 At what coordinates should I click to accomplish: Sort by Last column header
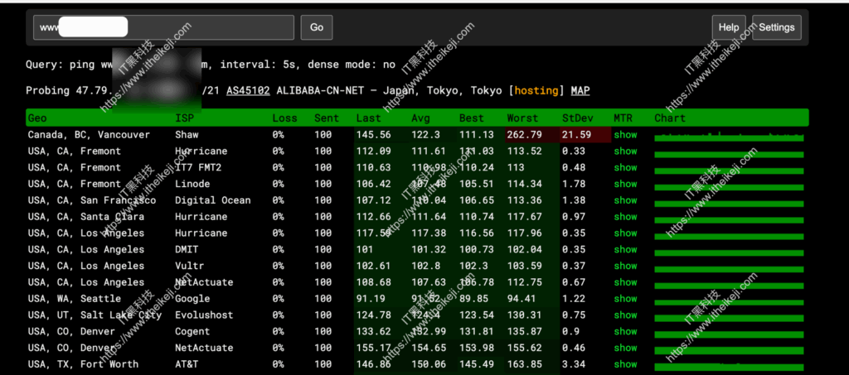(x=368, y=118)
